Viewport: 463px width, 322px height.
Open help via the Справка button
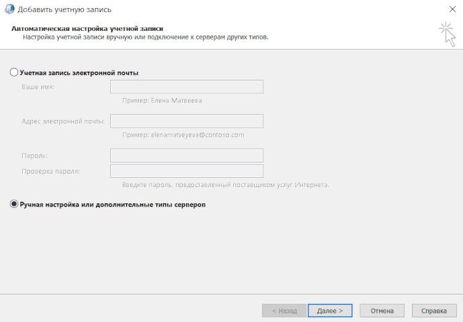pyautogui.click(x=433, y=311)
